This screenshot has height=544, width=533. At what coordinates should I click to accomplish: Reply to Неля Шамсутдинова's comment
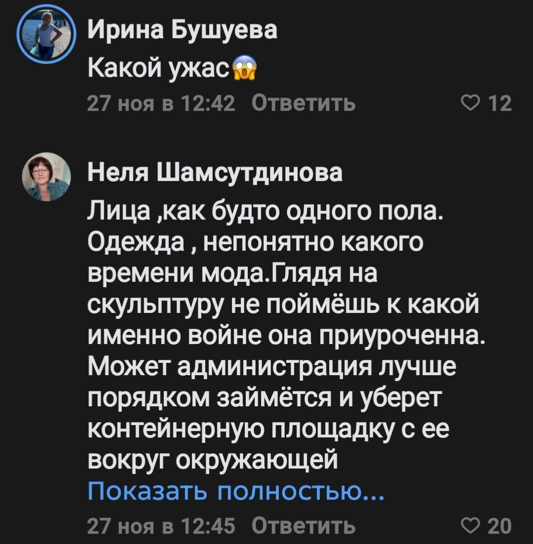[x=303, y=526]
